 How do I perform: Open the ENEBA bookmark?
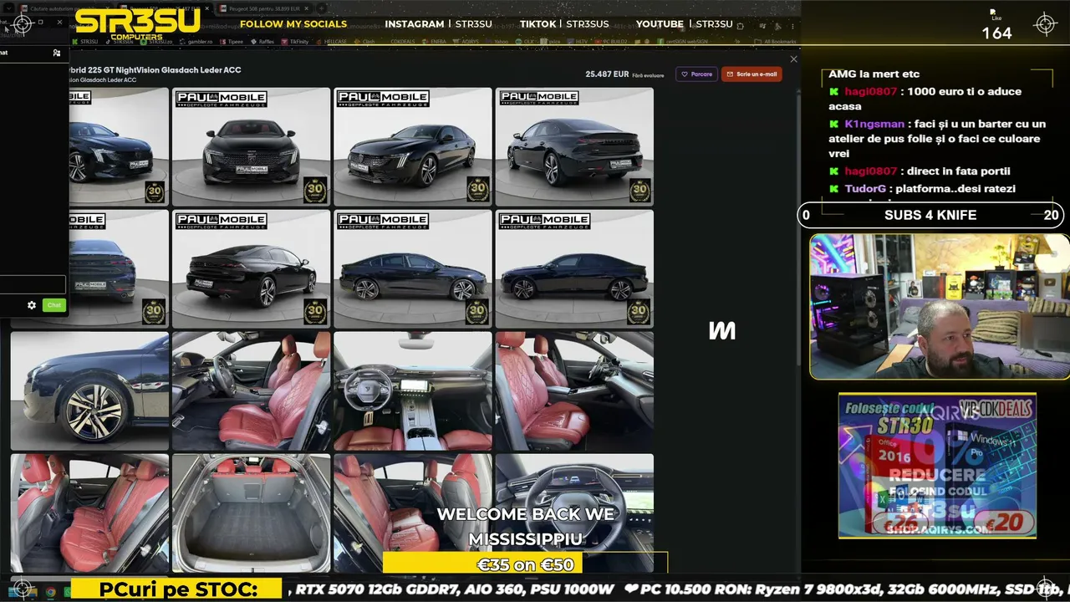click(x=435, y=41)
